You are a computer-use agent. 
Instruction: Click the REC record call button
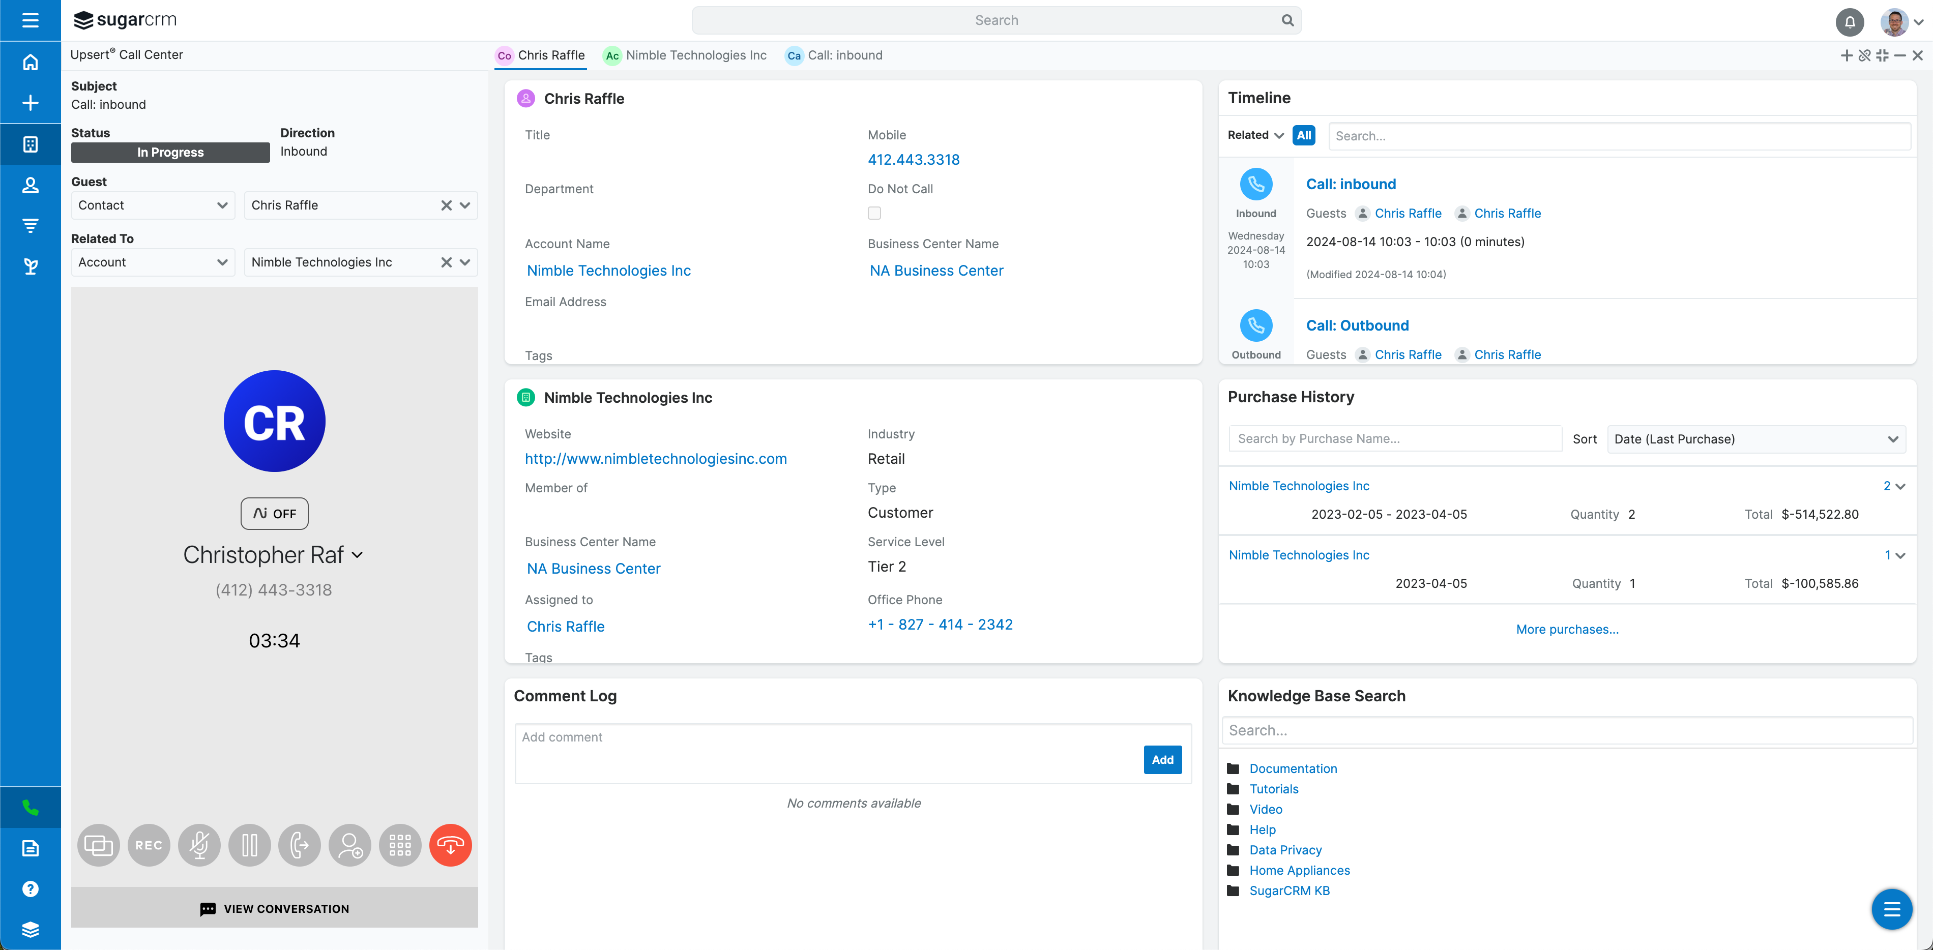pos(149,846)
